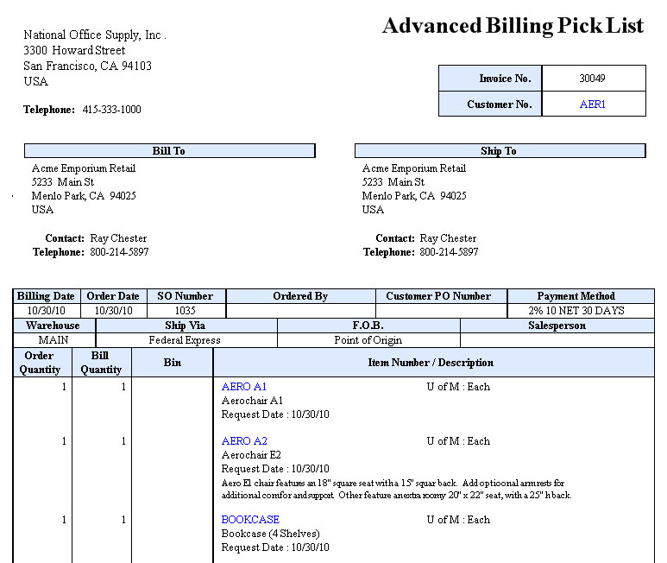Screen dimensions: 667x563
Task: Click the Point of Origin F.O.B. value
Action: click(368, 340)
